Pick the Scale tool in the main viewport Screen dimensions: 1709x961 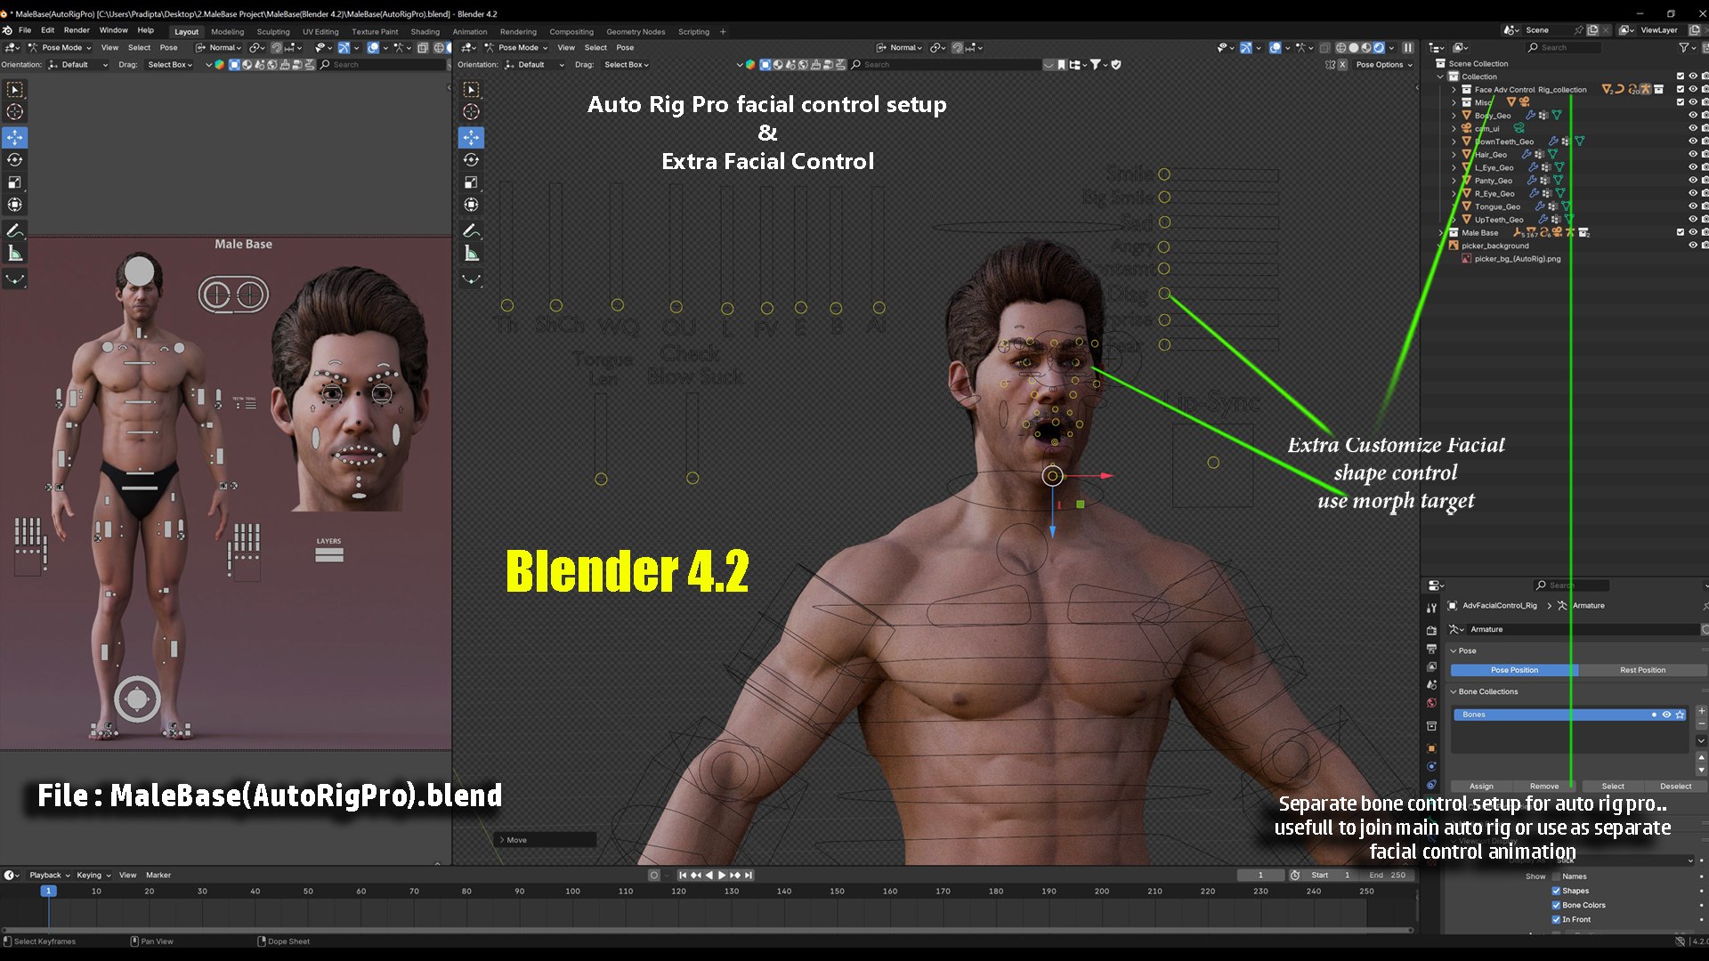point(472,182)
